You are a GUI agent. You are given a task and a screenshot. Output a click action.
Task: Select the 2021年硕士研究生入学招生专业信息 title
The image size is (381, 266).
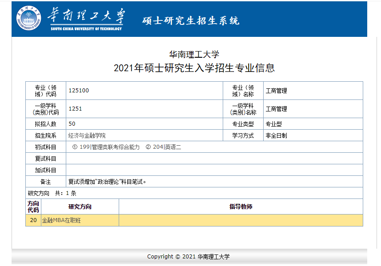pyautogui.click(x=194, y=67)
